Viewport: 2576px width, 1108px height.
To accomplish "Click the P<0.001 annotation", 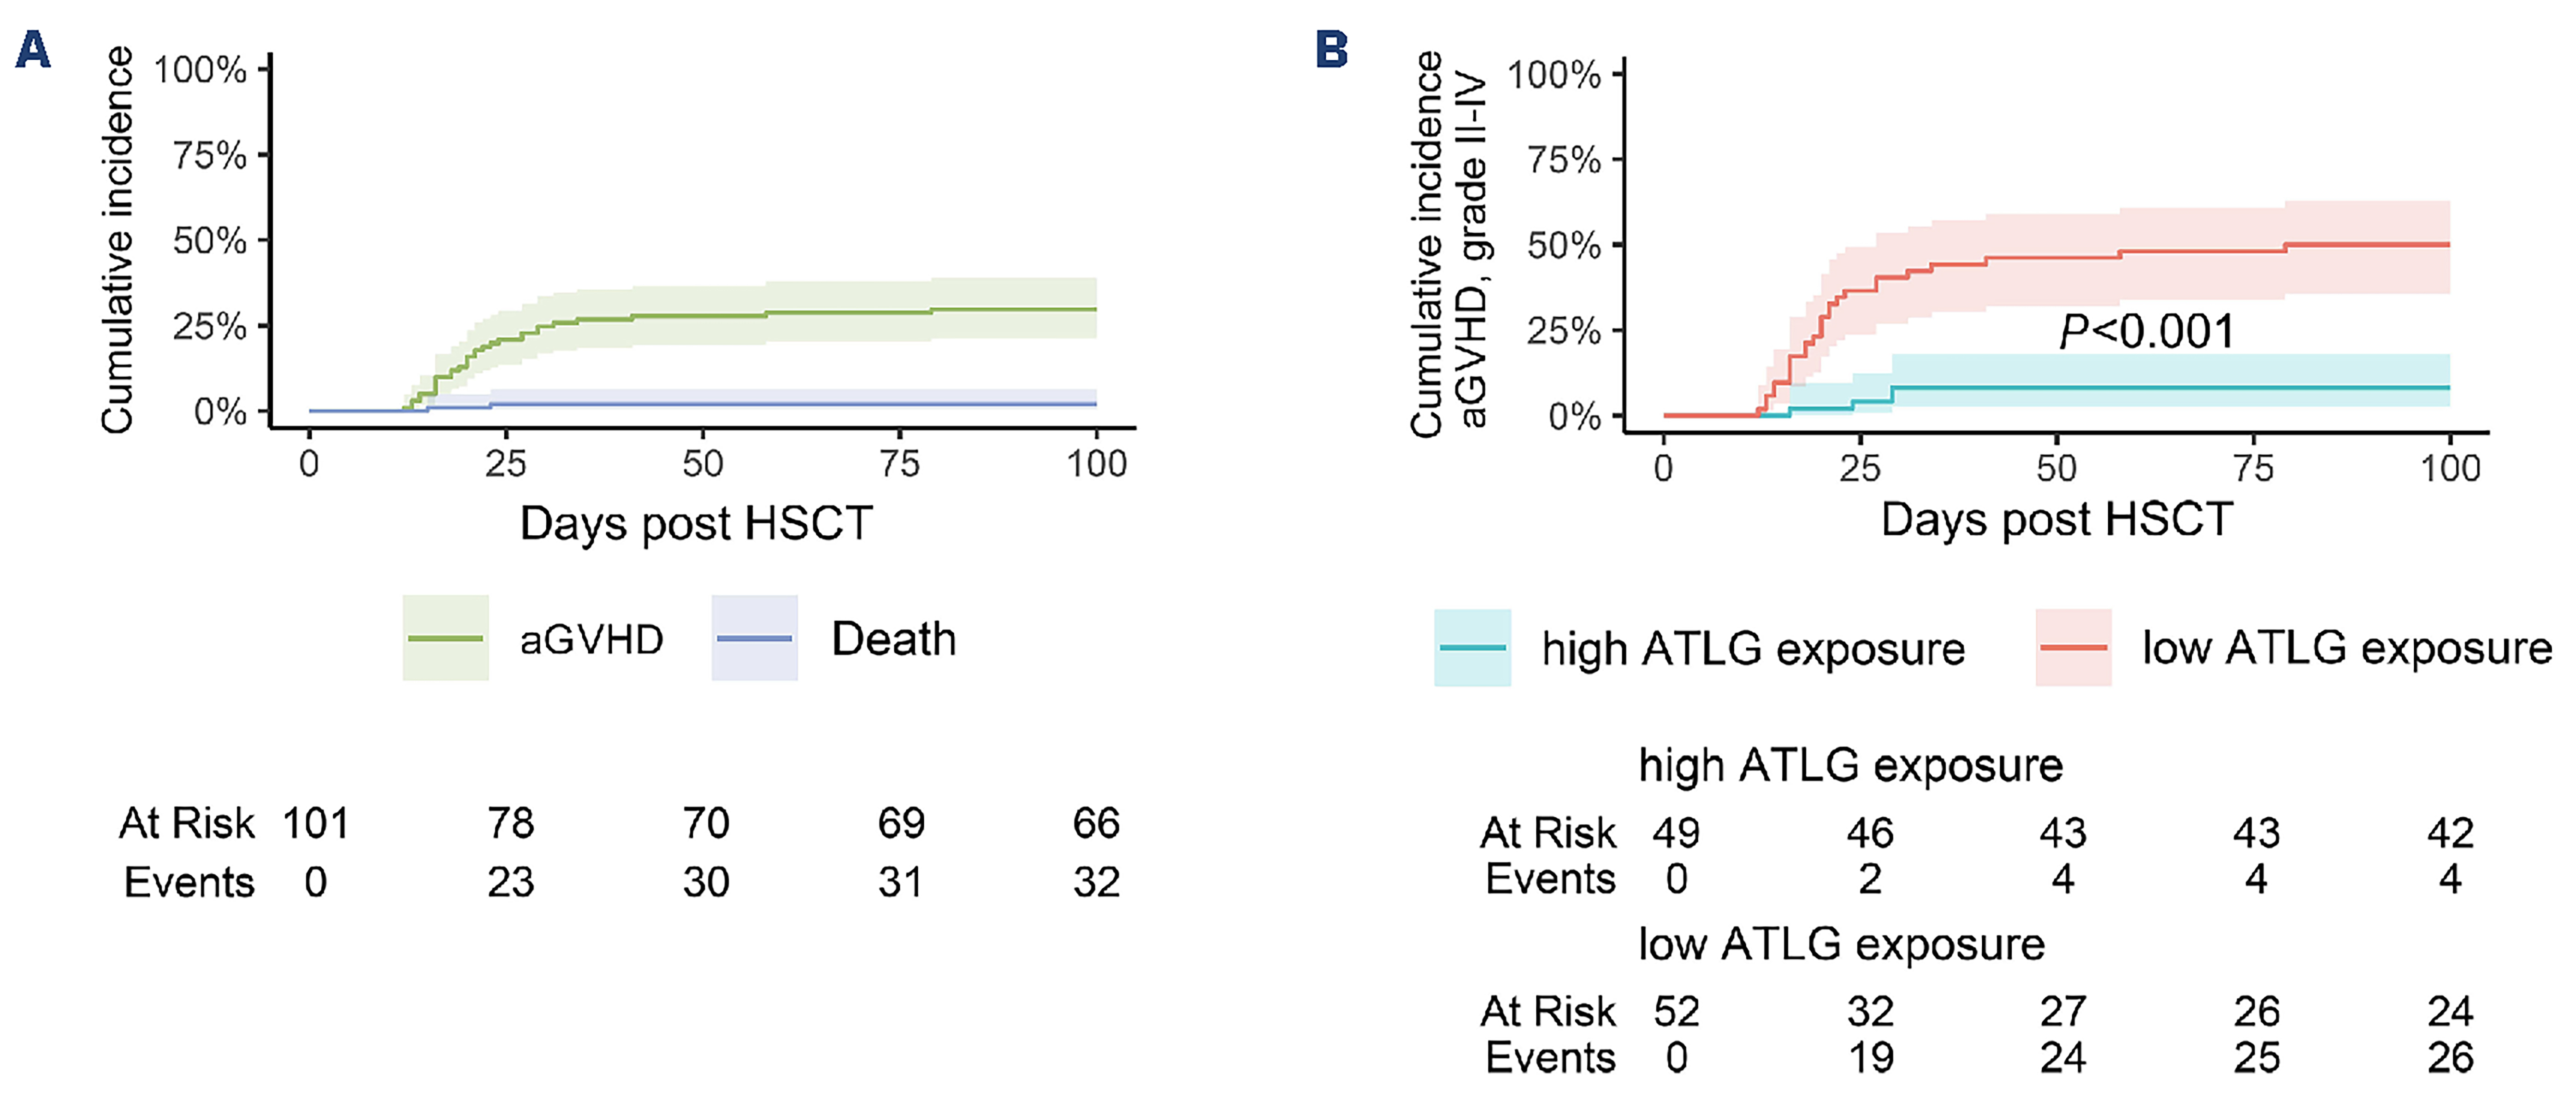I will click(2146, 332).
